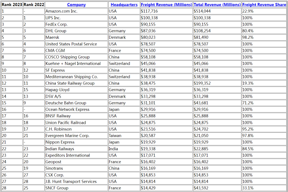Sort table by Company header link
This screenshot has height=192, width=288.
[77, 5]
